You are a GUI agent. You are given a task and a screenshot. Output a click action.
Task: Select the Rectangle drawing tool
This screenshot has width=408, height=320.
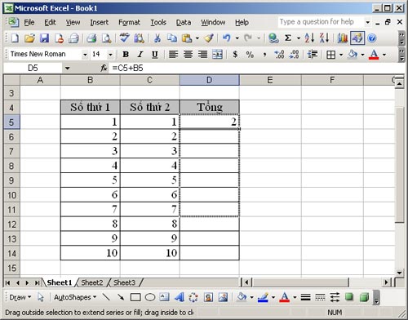tap(135, 297)
